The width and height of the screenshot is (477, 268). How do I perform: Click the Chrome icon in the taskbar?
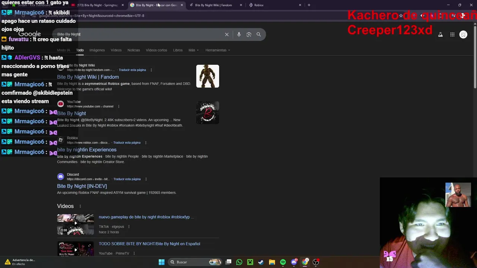pyautogui.click(x=305, y=262)
